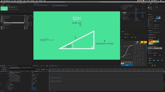Select the Selection arrow tool
Viewport: 165px width, 92px height.
pyautogui.click(x=2, y=3)
